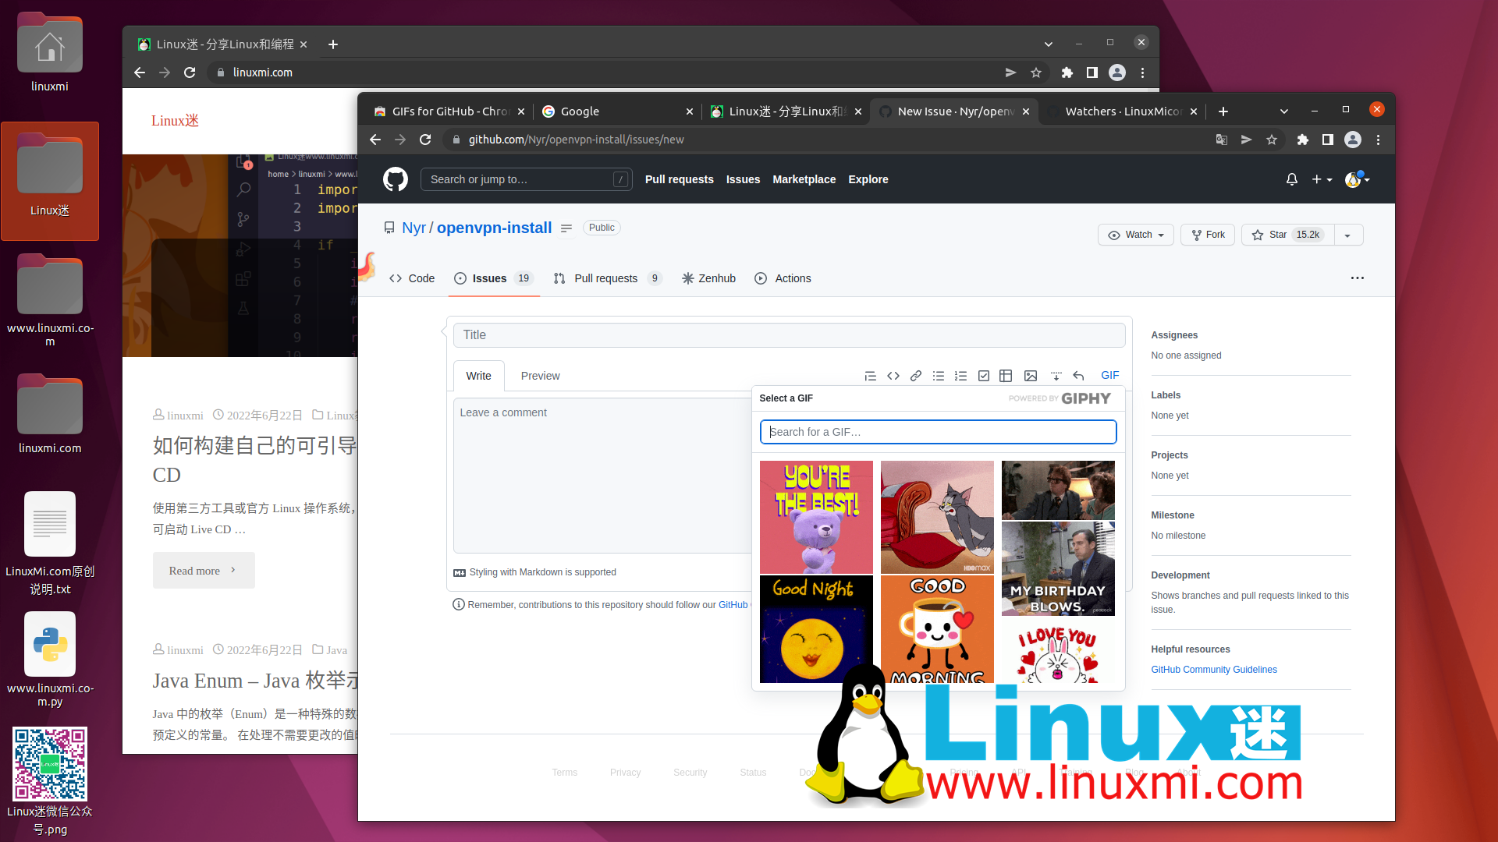The width and height of the screenshot is (1498, 842).
Task: Open the GitHub notifications bell
Action: [x=1292, y=179]
